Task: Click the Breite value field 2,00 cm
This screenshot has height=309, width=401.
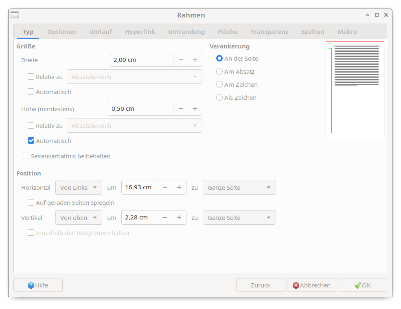Action: [142, 60]
